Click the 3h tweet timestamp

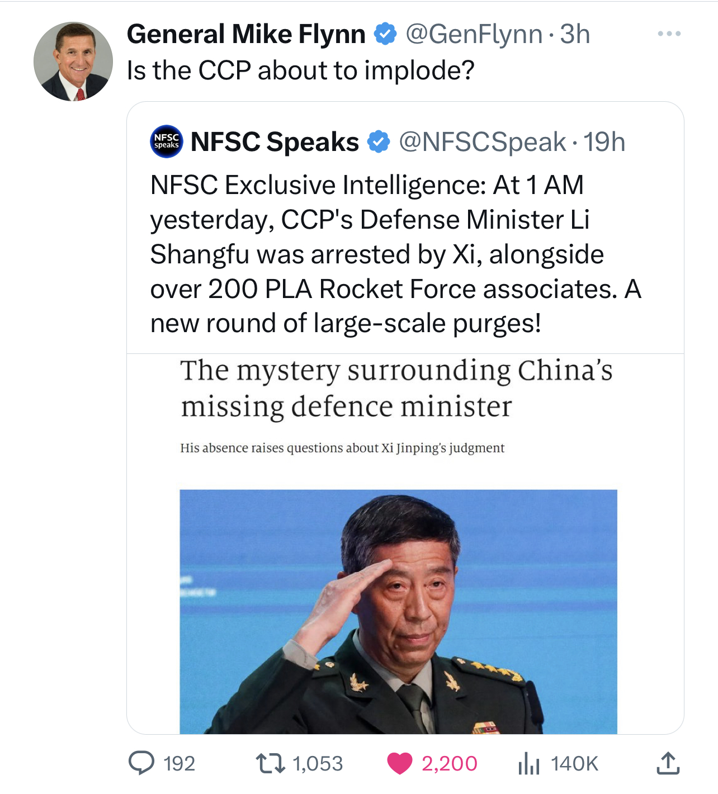[x=575, y=34]
